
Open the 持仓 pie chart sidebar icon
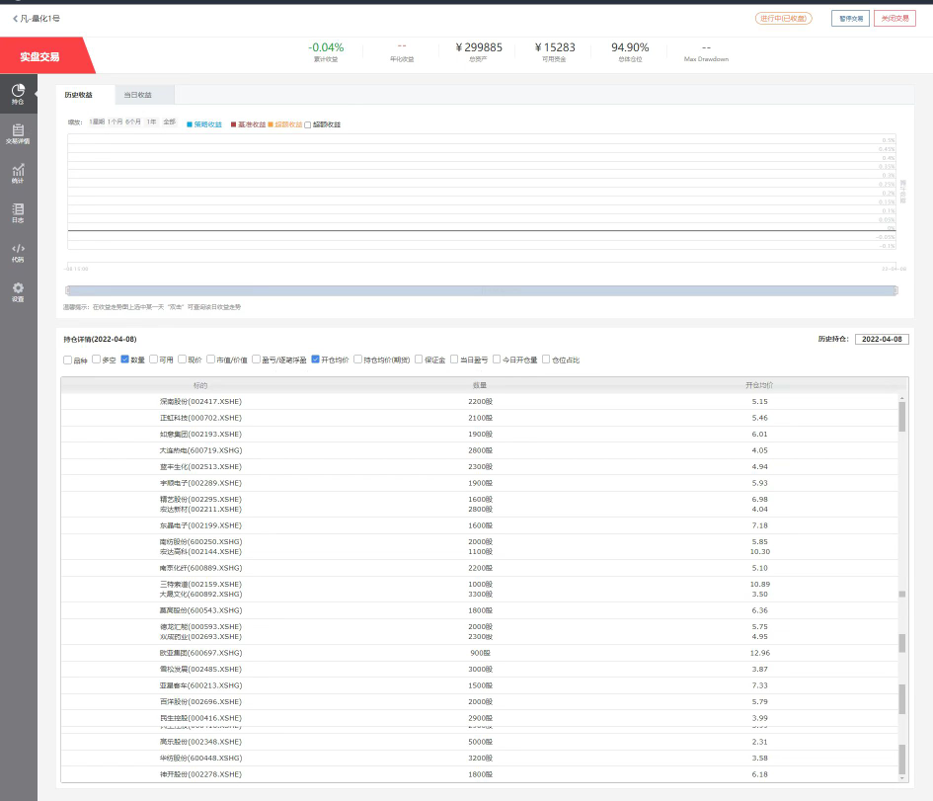click(18, 92)
